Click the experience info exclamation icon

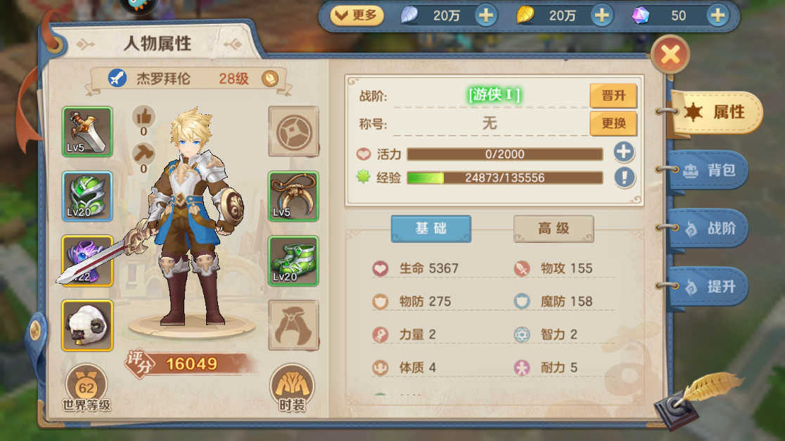coord(625,177)
